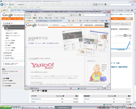Click red Stop icon in background browser

point(102,4)
